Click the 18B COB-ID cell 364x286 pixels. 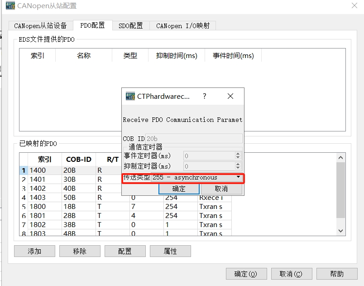coord(79,207)
